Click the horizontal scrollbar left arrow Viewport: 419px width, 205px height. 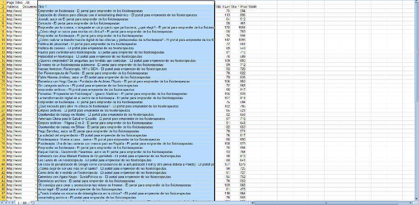[x=253, y=203]
